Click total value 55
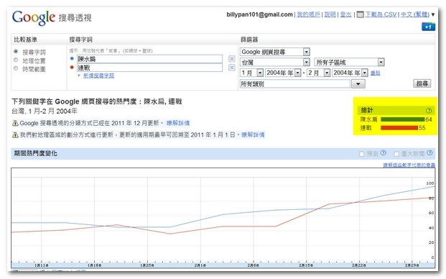Image resolution: width=446 pixels, height=279 pixels. click(x=422, y=128)
